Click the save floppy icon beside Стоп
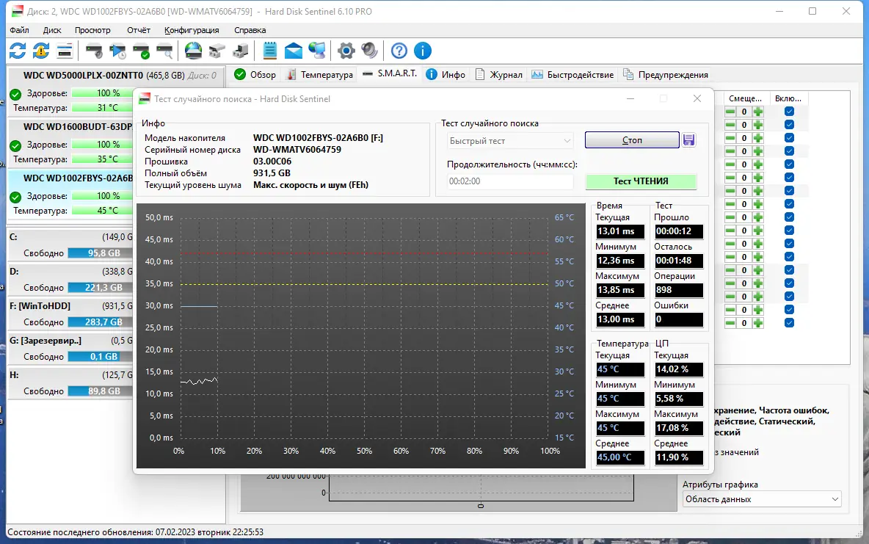The width and height of the screenshot is (869, 544). (689, 139)
